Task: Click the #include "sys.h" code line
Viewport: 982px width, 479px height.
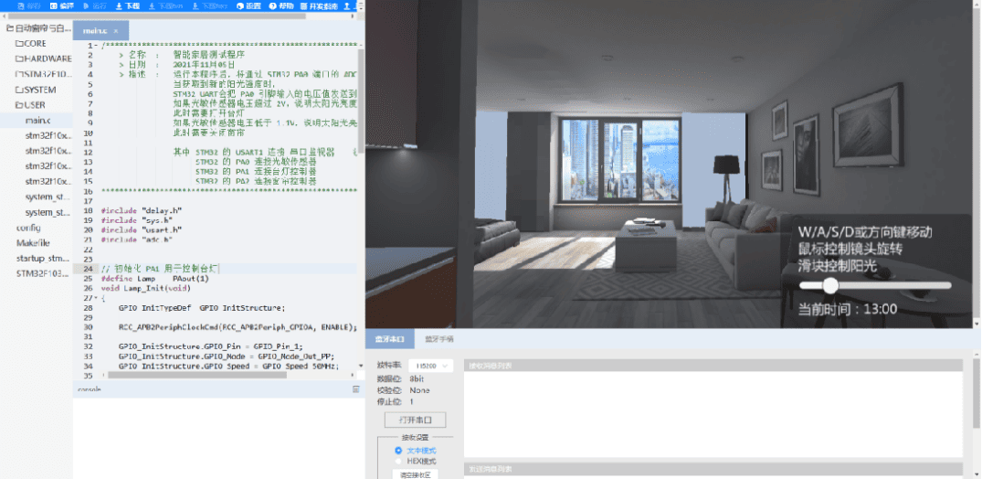Action: click(x=137, y=220)
